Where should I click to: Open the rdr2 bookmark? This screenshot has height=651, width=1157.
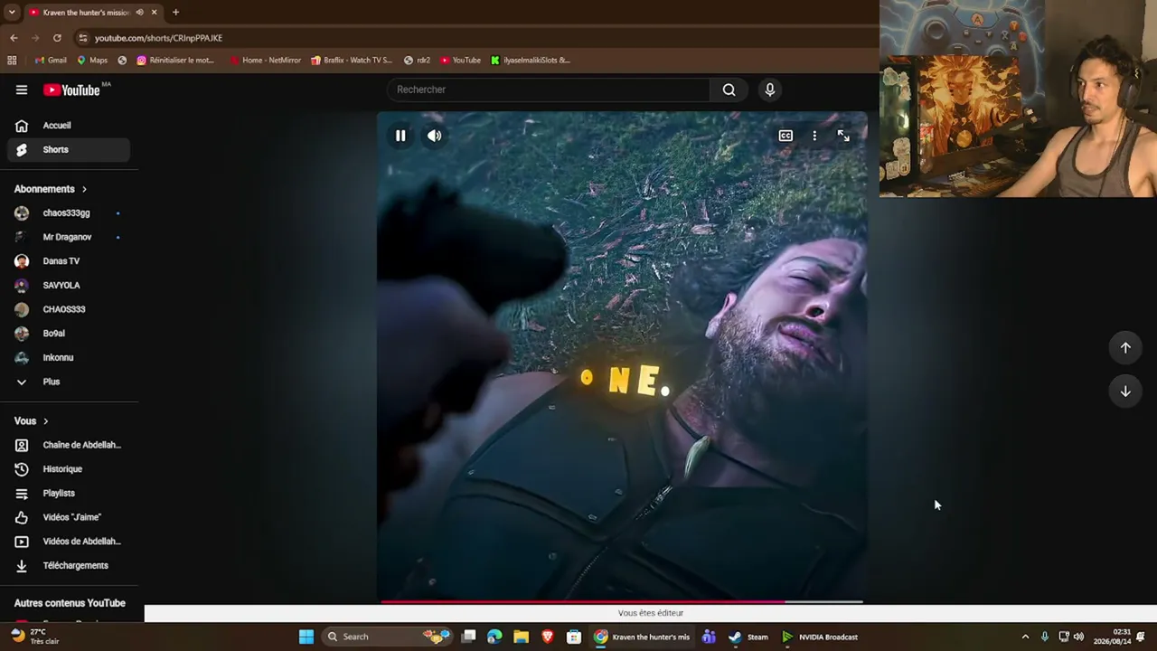[x=417, y=61]
